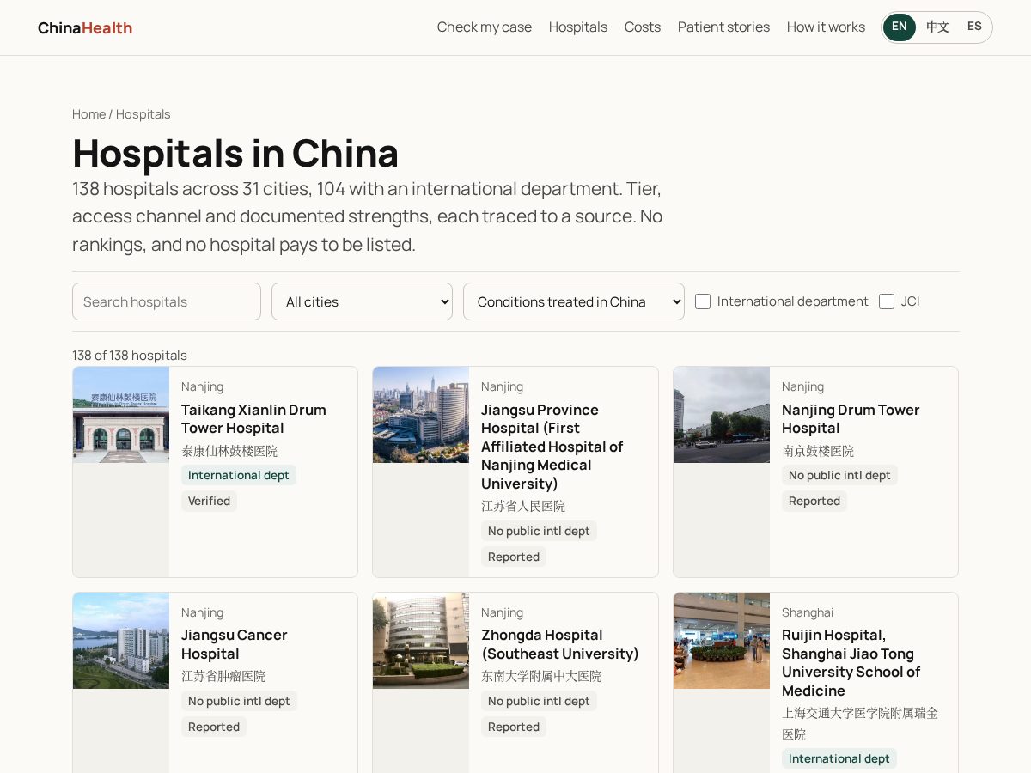The width and height of the screenshot is (1031, 773).
Task: Click Chinese name 南京鼓楼医院
Action: coord(818,451)
